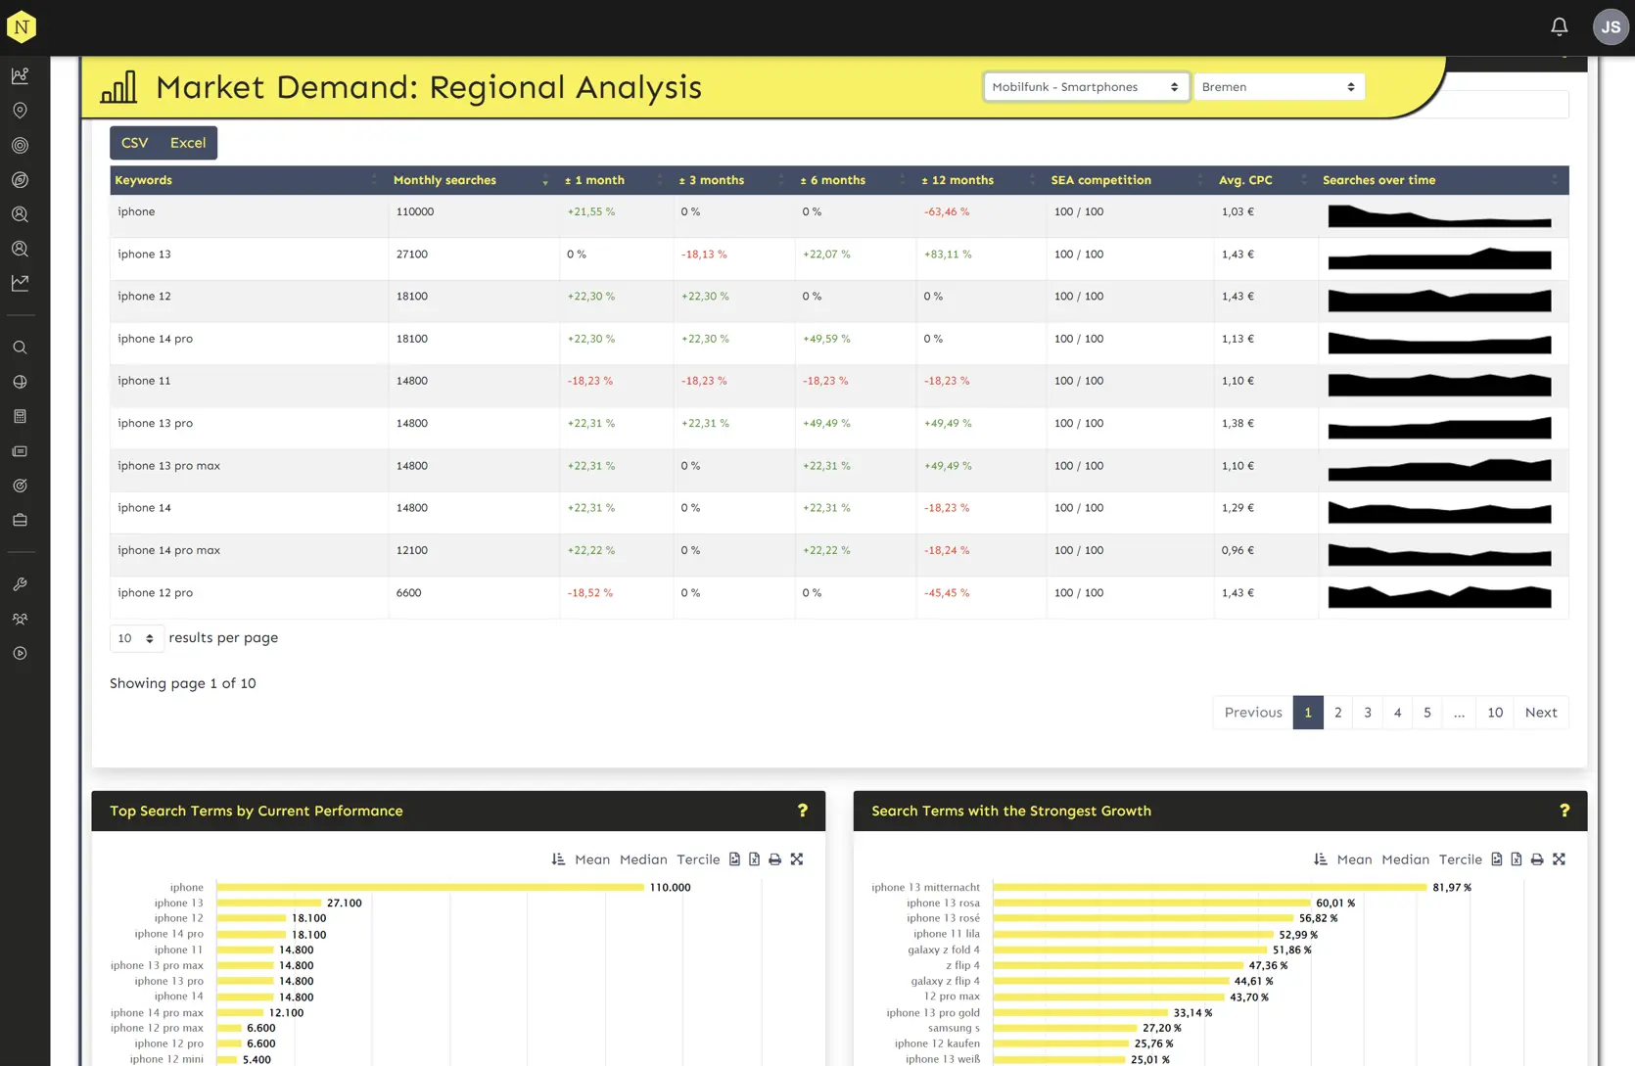
Task: Go to Next page of results
Action: 1541,713
